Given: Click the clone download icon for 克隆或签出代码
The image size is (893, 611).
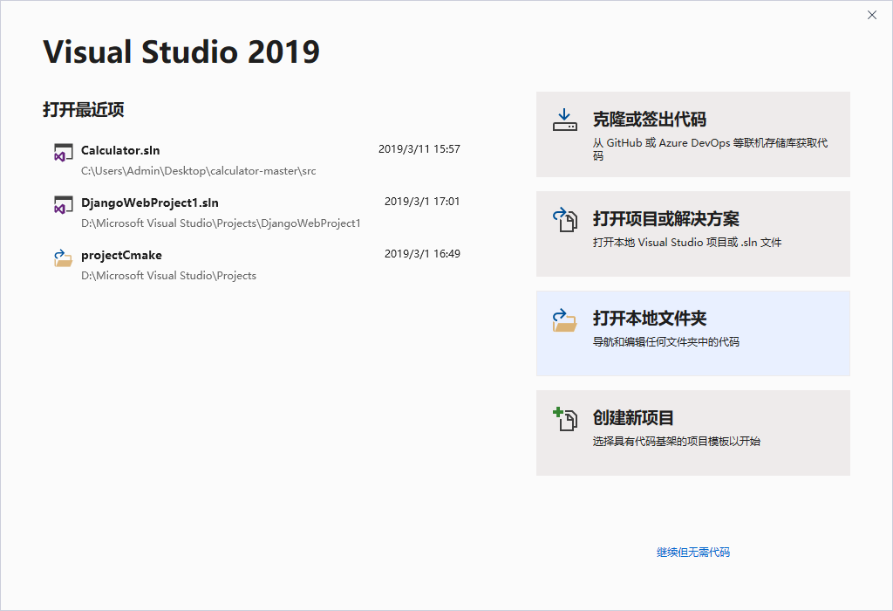Looking at the screenshot, I should [564, 120].
